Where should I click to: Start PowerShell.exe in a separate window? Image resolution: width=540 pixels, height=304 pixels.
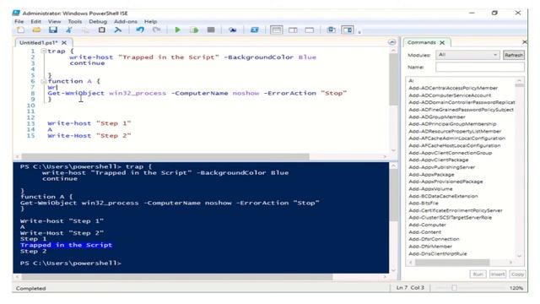click(255, 30)
